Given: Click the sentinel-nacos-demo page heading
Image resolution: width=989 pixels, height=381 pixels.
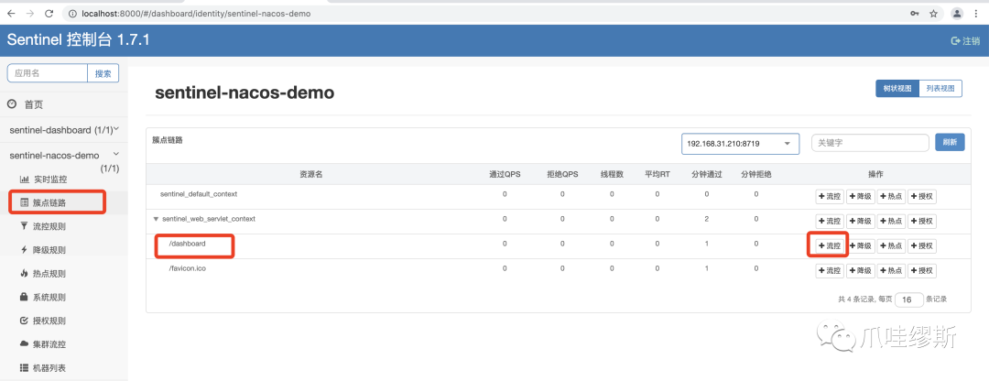Looking at the screenshot, I should [245, 93].
